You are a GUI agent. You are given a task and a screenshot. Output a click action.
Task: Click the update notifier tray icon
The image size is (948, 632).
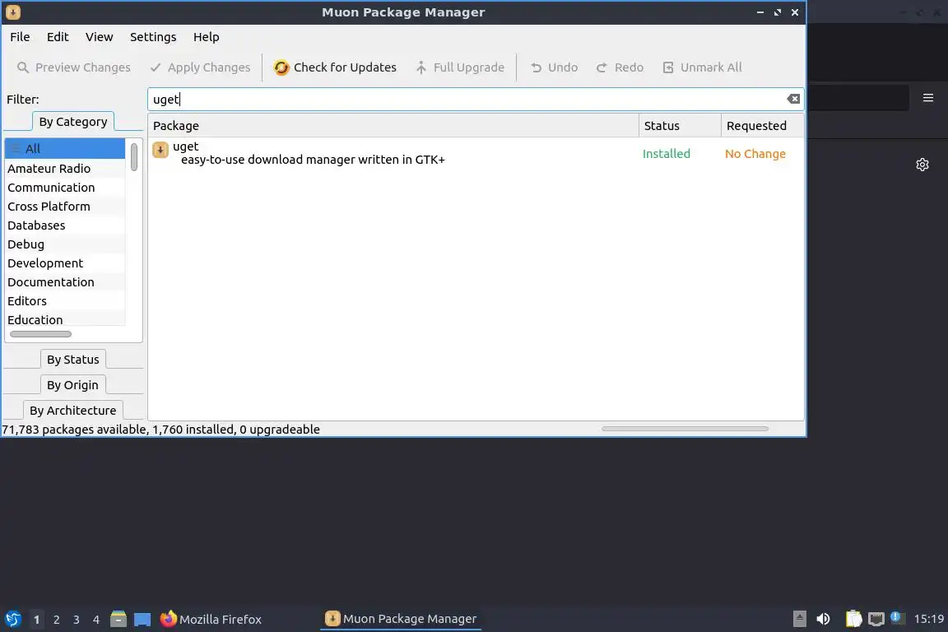click(898, 617)
